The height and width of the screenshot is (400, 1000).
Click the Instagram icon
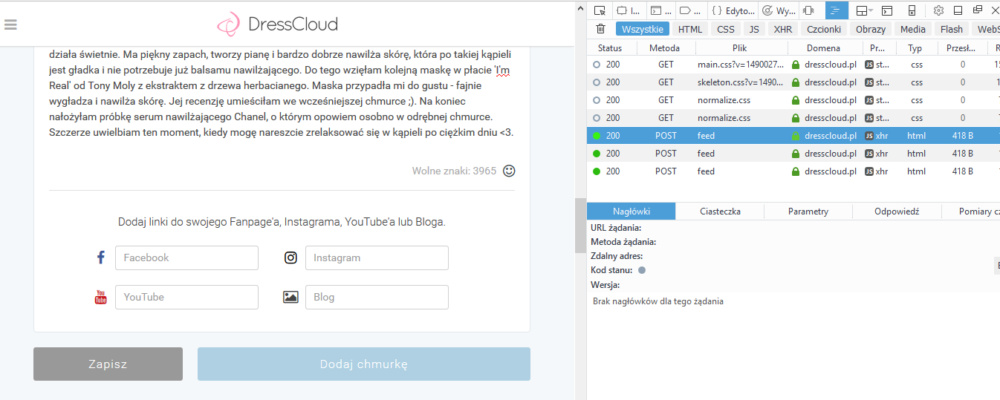(290, 258)
